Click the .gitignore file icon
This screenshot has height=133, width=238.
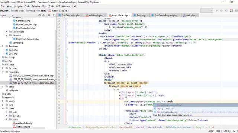coord(7,90)
